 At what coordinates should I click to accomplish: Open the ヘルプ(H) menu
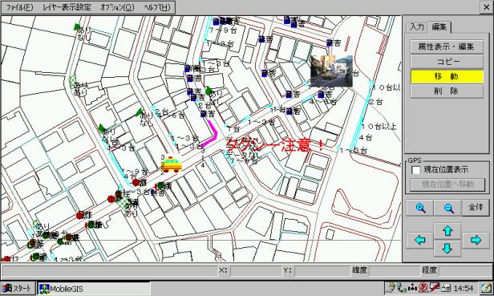(156, 7)
